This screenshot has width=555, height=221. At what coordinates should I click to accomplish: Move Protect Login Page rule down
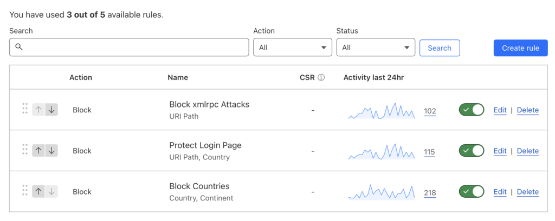tap(51, 151)
